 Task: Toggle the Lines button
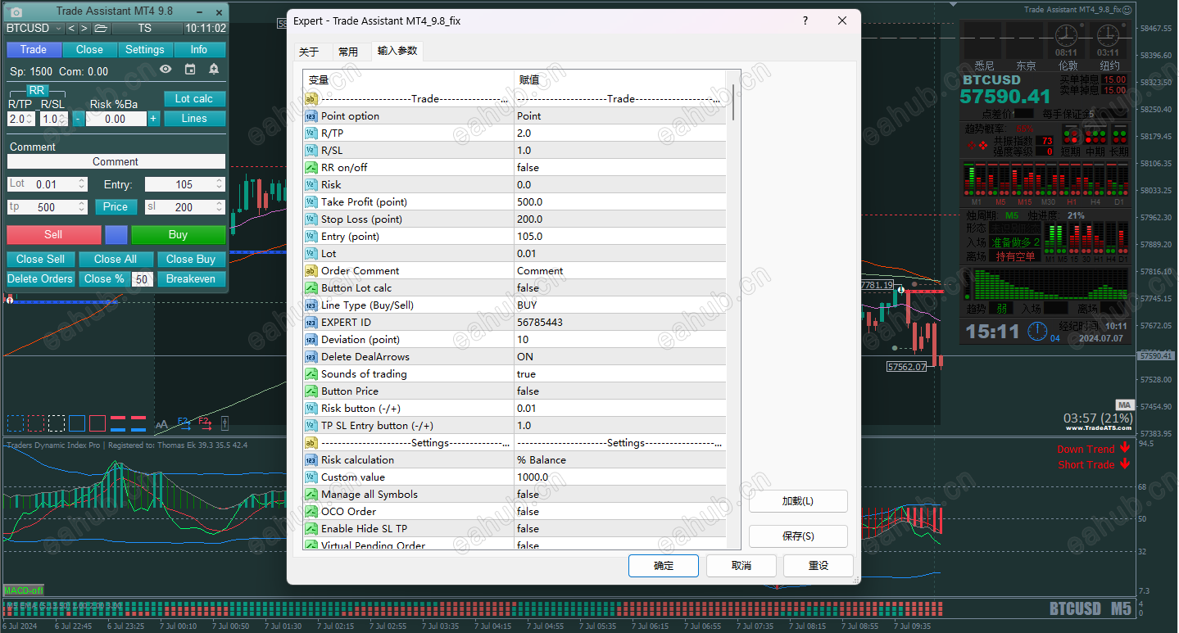coord(194,119)
